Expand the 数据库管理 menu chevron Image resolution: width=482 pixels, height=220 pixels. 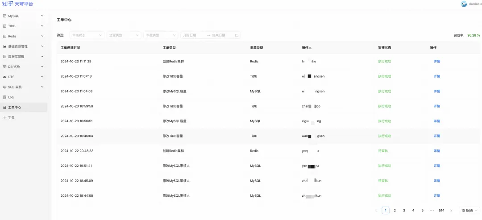coord(42,56)
